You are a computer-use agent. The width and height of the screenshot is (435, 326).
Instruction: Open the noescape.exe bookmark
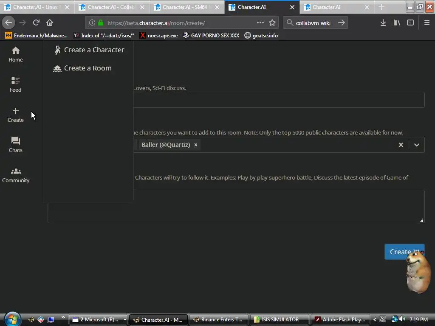click(159, 36)
